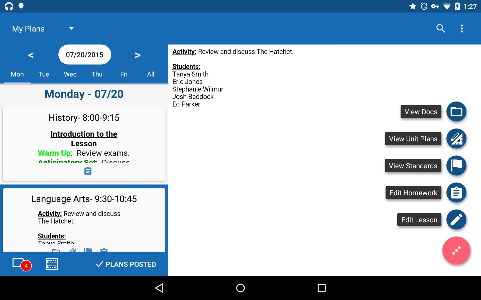Image resolution: width=481 pixels, height=300 pixels.
Task: Tap the overflow menu three-dots icon
Action: click(x=462, y=28)
